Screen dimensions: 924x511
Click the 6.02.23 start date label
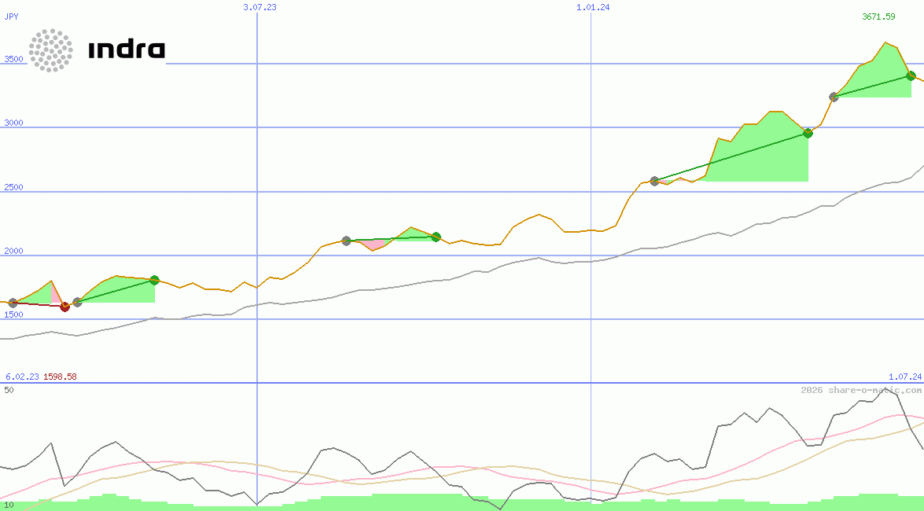coord(22,377)
